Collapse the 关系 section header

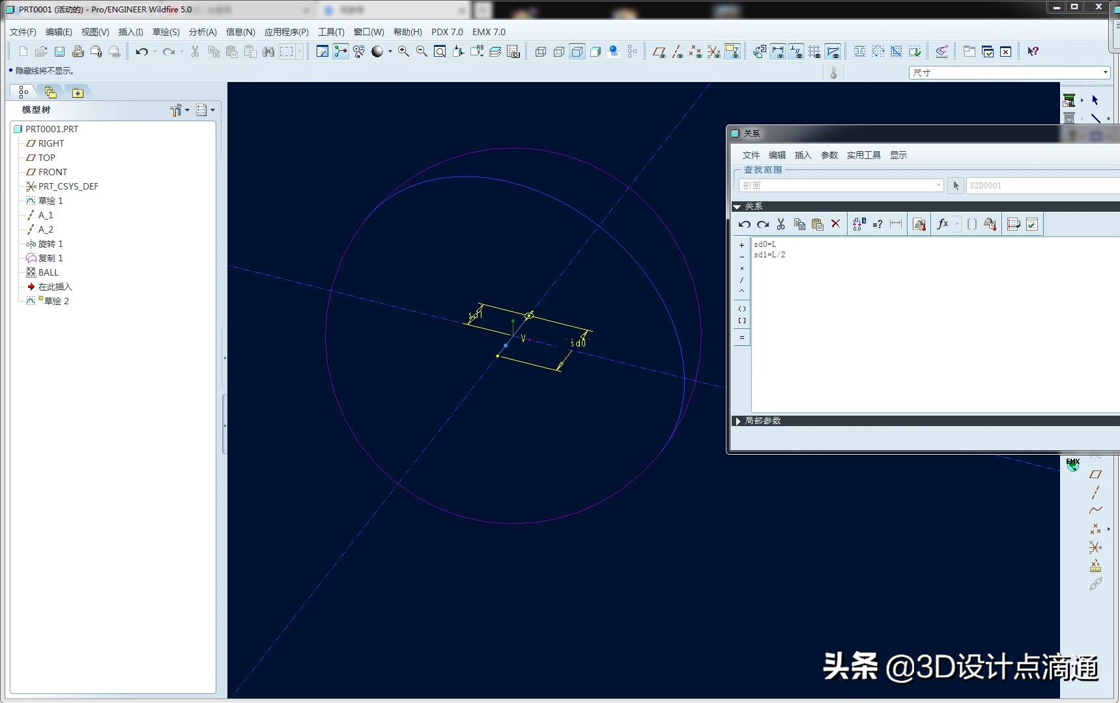[x=738, y=207]
